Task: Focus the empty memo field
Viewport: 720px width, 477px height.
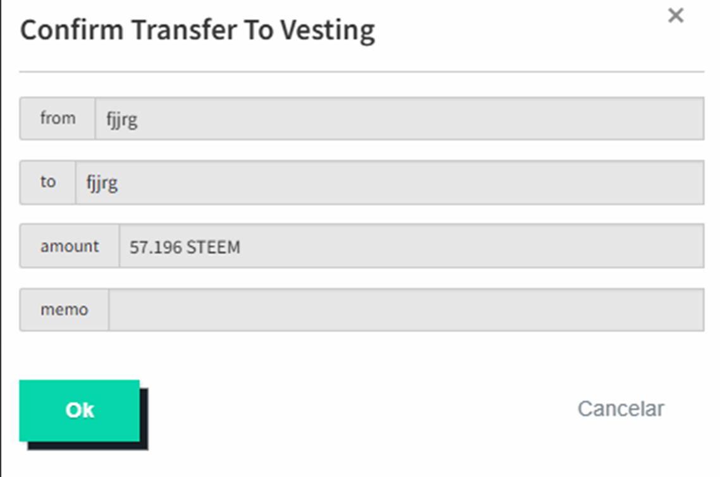Action: pos(406,310)
